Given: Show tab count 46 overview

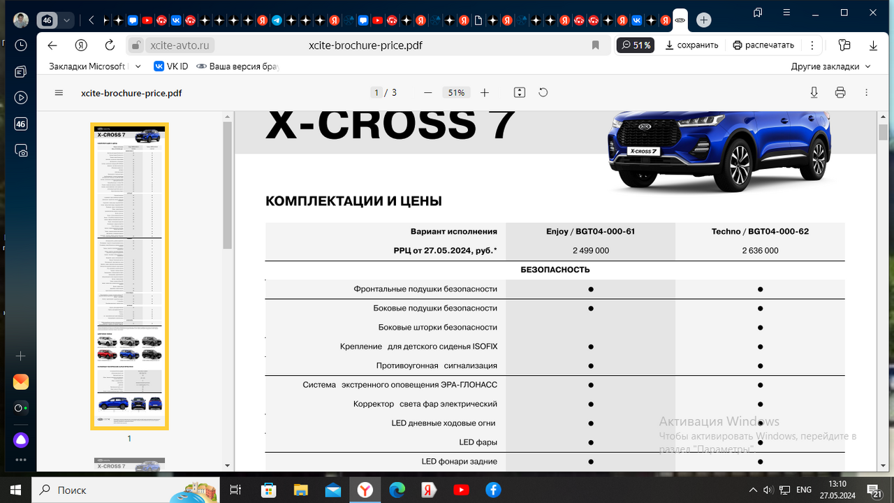Looking at the screenshot, I should tap(47, 20).
